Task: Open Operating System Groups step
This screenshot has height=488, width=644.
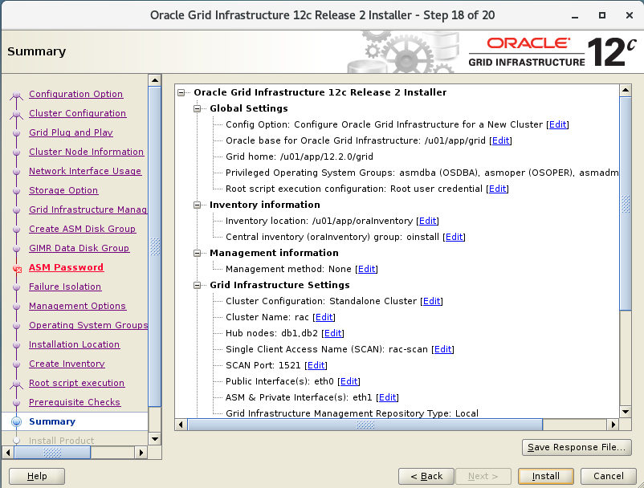Action: pos(88,325)
